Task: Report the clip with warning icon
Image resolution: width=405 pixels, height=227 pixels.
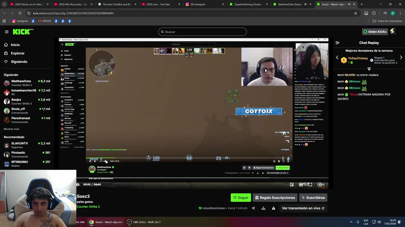Action: pos(273,208)
